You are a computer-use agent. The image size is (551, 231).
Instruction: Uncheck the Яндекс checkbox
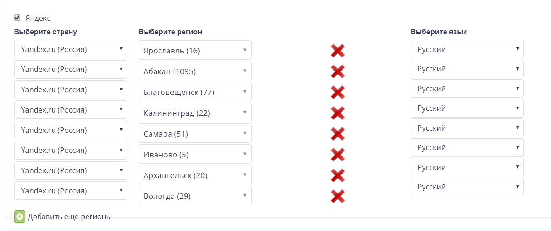[17, 18]
